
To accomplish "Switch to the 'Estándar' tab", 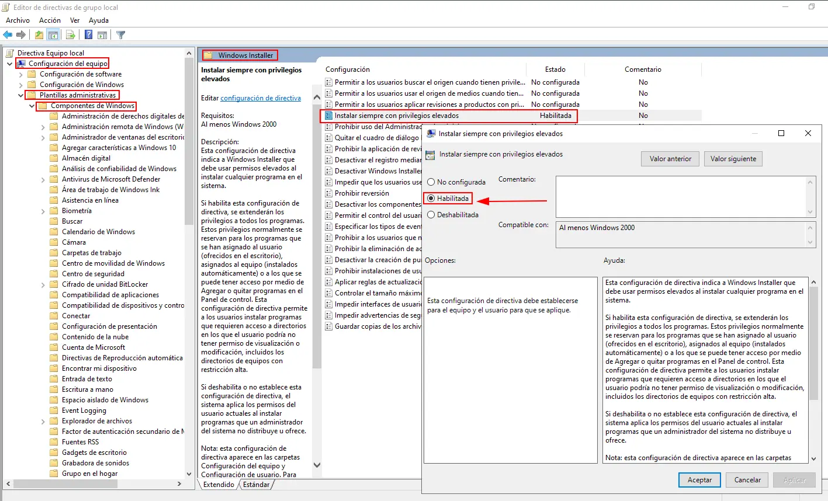I will click(256, 485).
